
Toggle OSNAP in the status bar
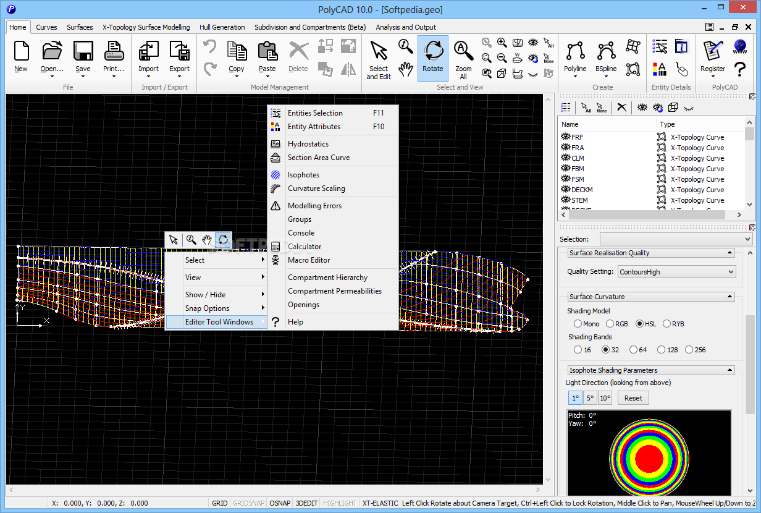pyautogui.click(x=280, y=503)
